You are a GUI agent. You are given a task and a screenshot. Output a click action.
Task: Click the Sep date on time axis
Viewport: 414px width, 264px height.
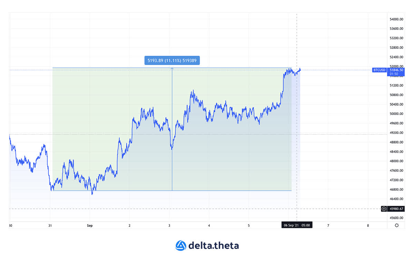pos(90,226)
